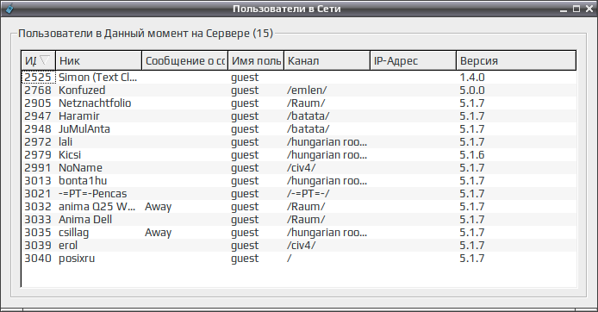The width and height of the screenshot is (598, 312).
Task: Select user ID 2525
Action: click(38, 78)
